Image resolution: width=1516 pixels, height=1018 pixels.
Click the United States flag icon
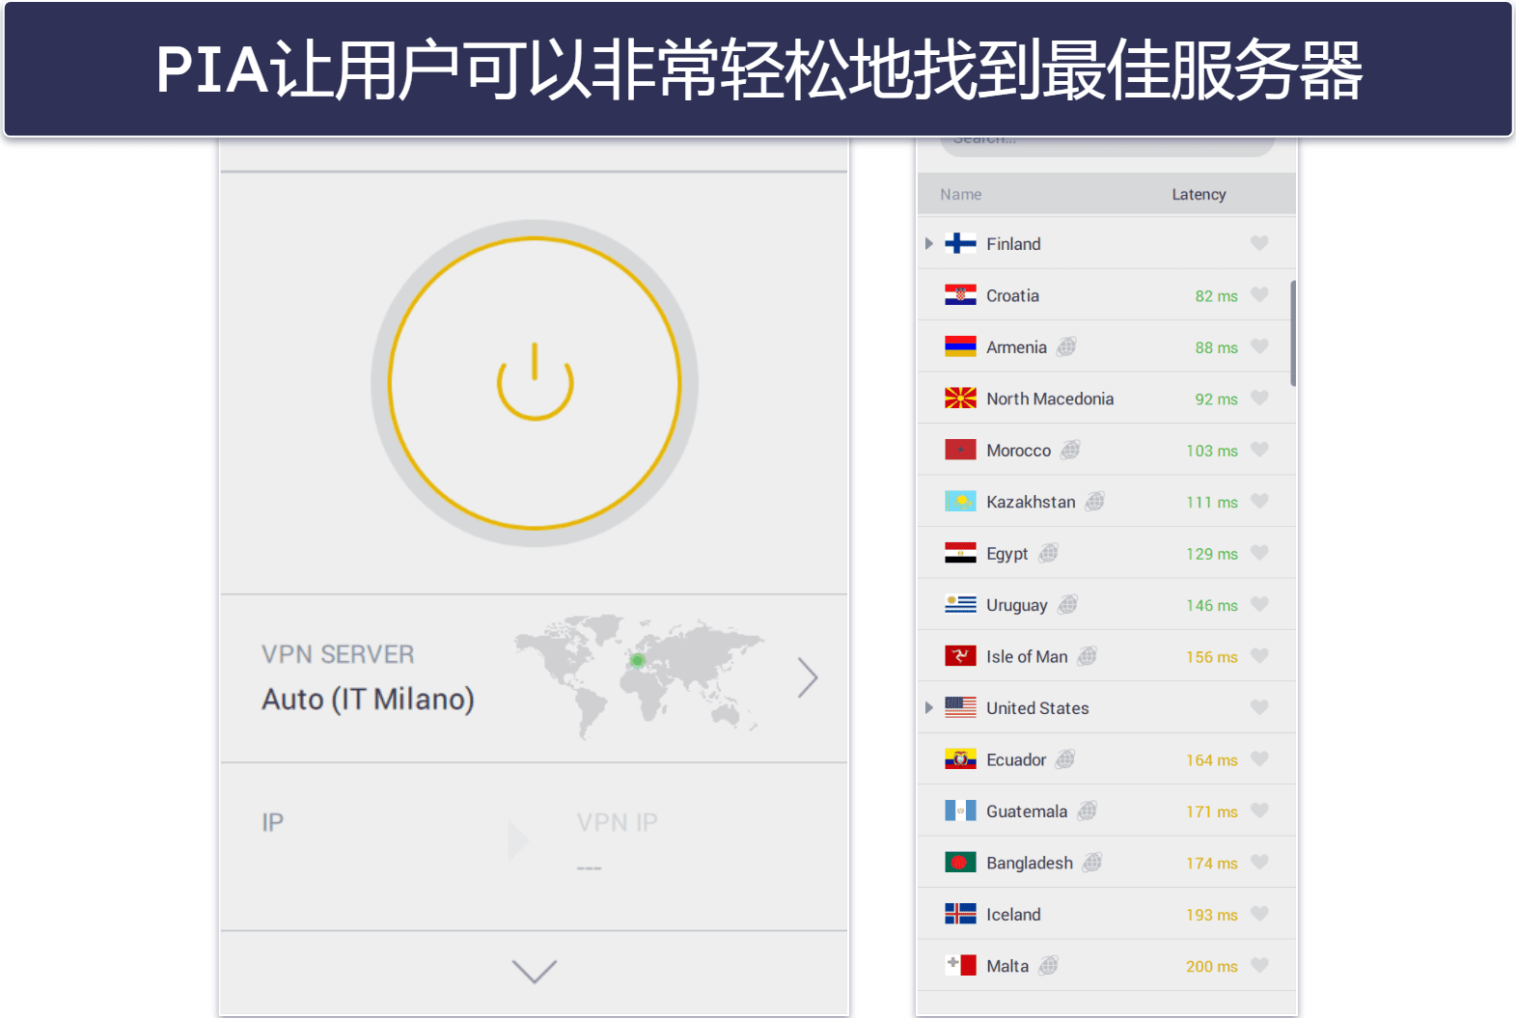pos(960,707)
